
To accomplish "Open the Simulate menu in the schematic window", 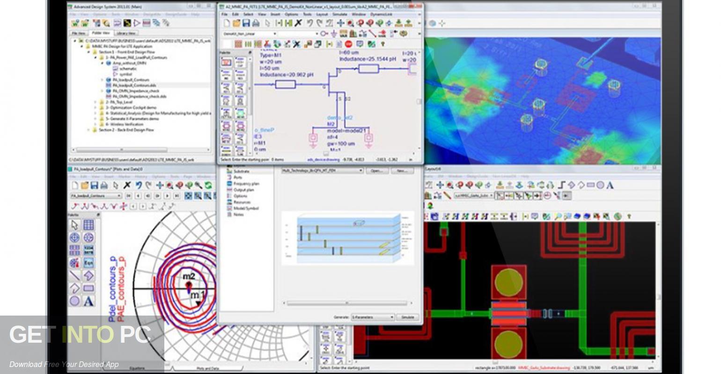I will (339, 14).
